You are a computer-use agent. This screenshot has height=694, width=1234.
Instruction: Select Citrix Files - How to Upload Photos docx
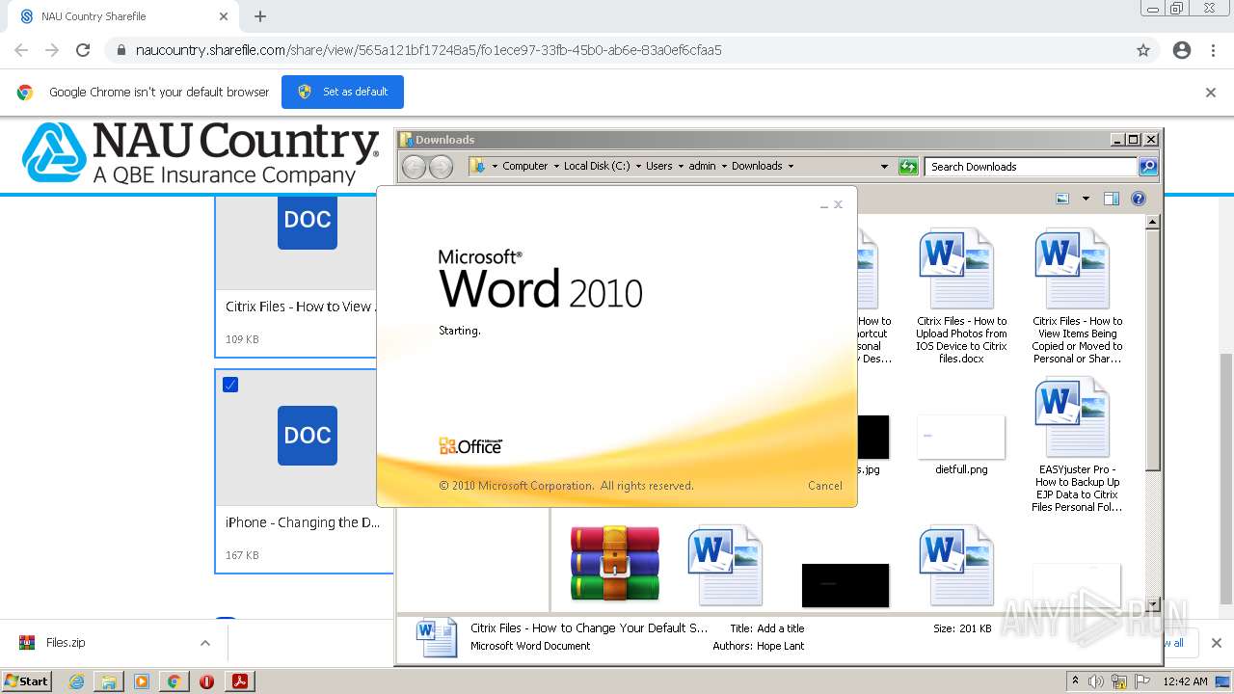pos(961,296)
